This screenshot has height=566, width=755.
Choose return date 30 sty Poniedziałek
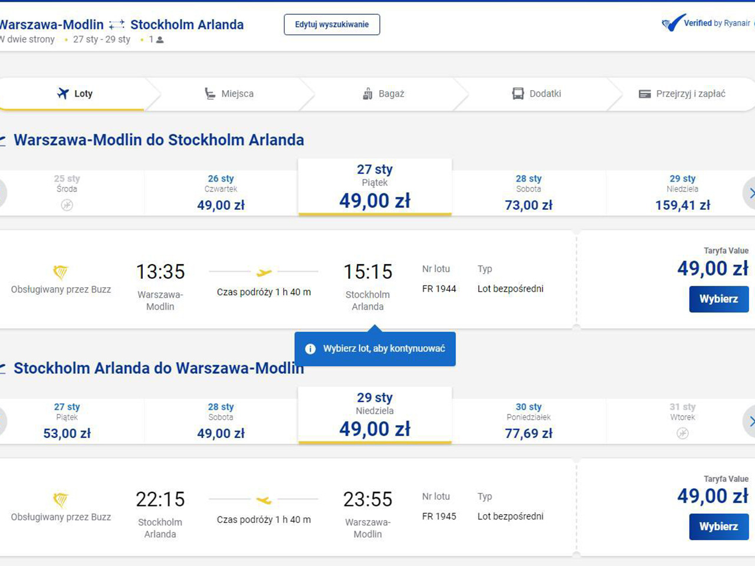pos(528,421)
